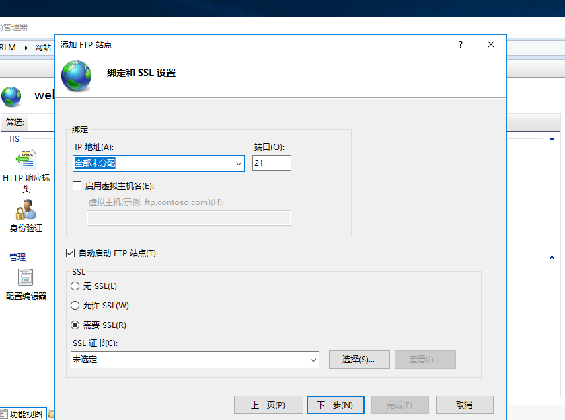The height and width of the screenshot is (420, 565).
Task: Click the globe site icon in the IIS manager
Action: pyautogui.click(x=11, y=97)
